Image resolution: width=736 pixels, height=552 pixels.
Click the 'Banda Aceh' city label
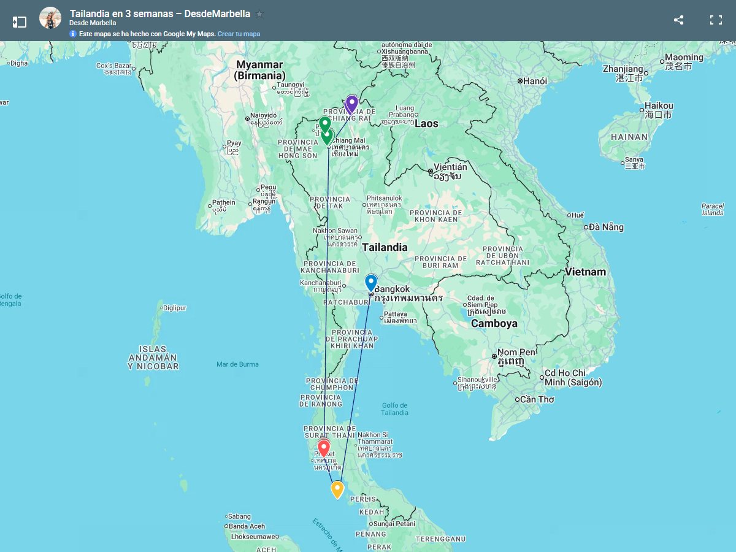pos(247,526)
